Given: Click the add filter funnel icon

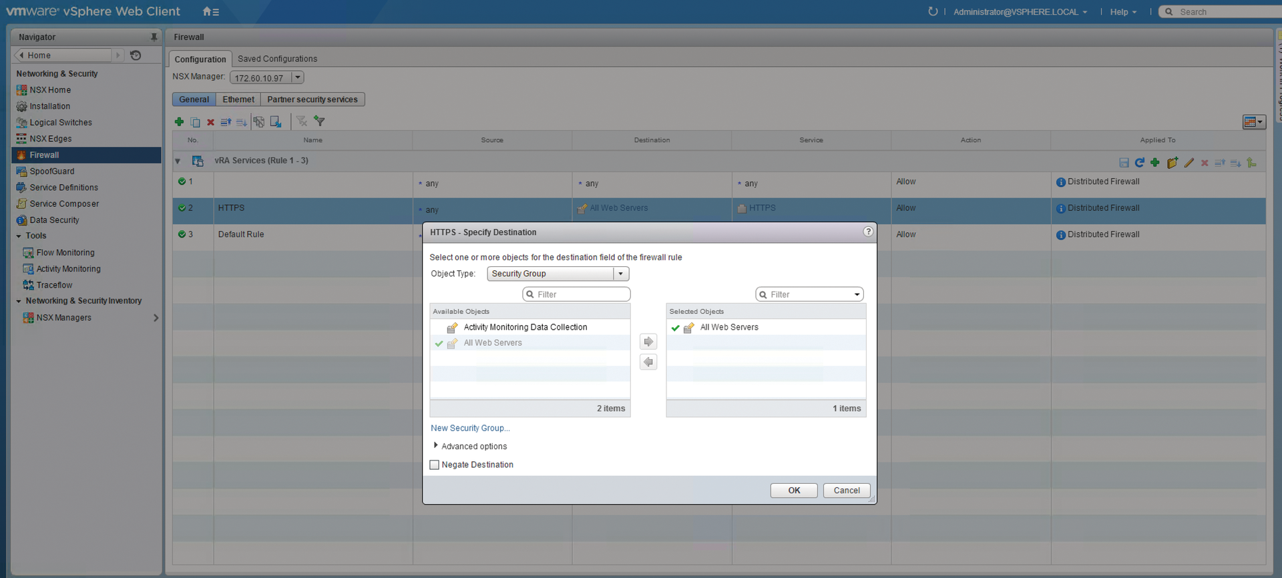Looking at the screenshot, I should [x=320, y=121].
